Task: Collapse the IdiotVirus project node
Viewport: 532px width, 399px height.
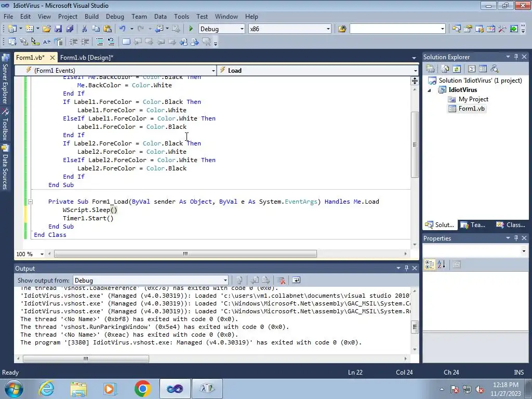Action: [429, 90]
